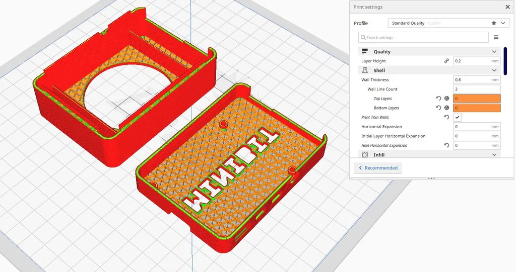Click the profile star icon

[x=494, y=23]
